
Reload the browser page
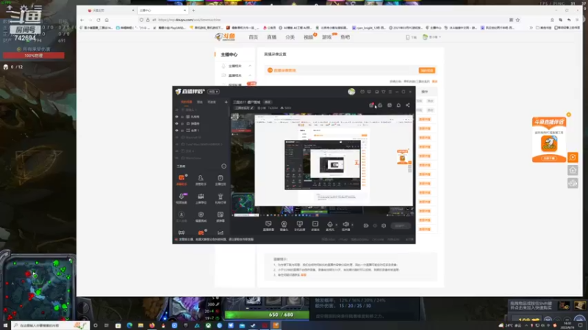pyautogui.click(x=98, y=20)
